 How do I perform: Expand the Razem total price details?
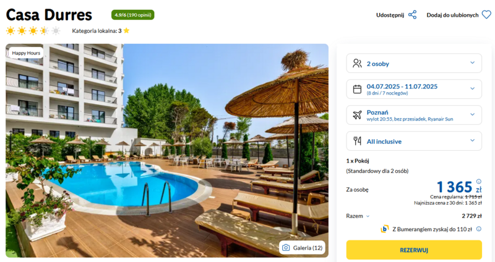tap(358, 216)
